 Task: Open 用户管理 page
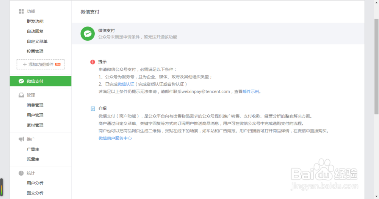(35, 115)
